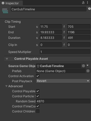Viewport: 91px width, 121px height.
Task: Click the Inspector lock icon
Action: coord(83,3)
